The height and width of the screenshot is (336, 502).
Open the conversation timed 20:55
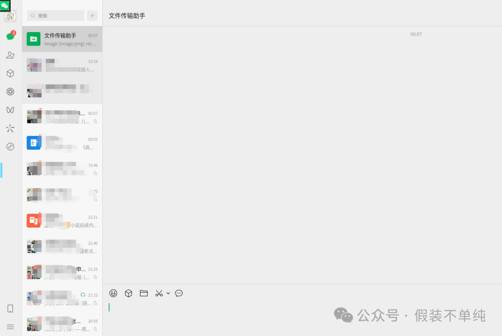(62, 324)
